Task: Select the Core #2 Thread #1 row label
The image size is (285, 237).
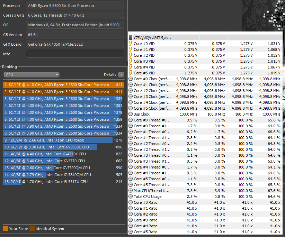Action: [x=152, y=149]
